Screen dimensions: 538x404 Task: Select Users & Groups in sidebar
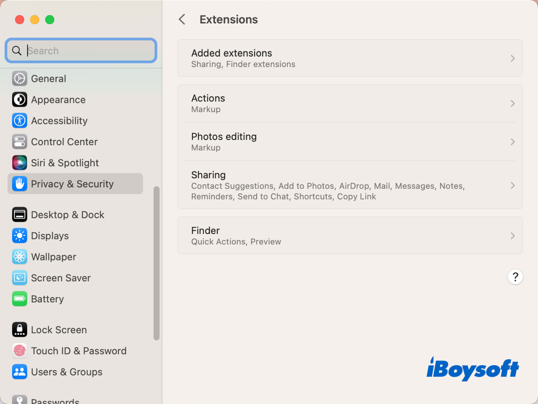(x=66, y=372)
